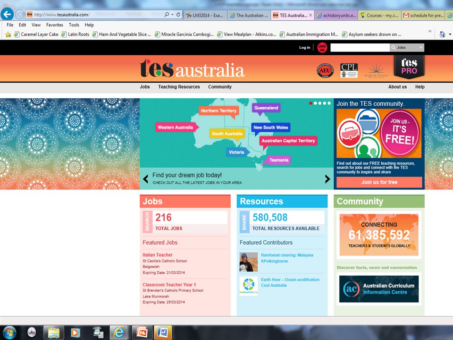
Task: Click the browser Back arrow button
Action: tap(7, 14)
